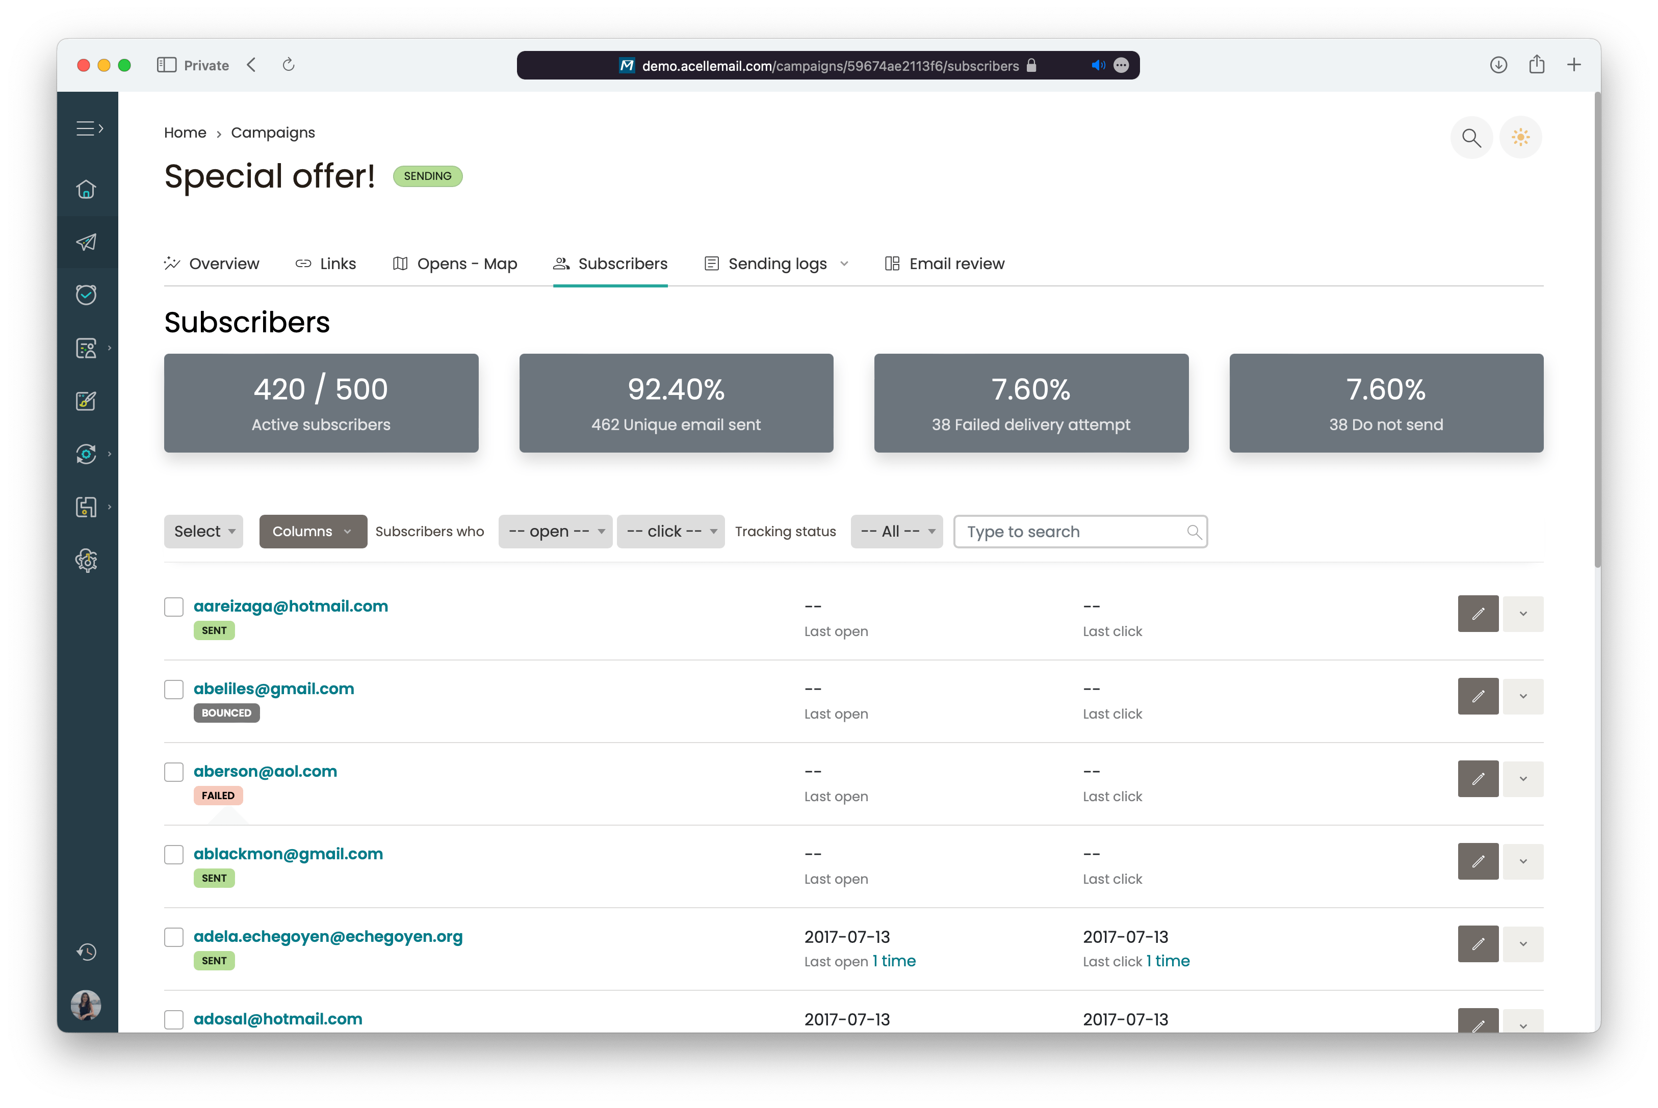Click the home sidebar icon
Viewport: 1658px width, 1108px height.
(88, 189)
